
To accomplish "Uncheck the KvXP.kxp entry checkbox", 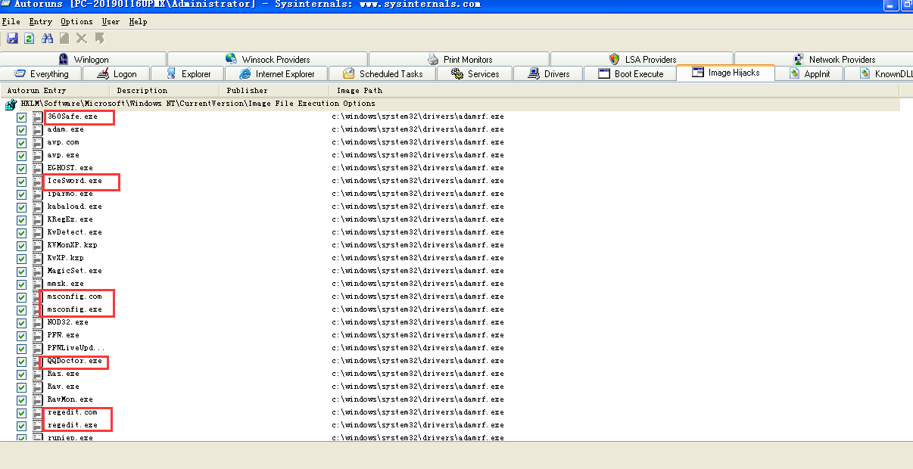I will point(21,259).
